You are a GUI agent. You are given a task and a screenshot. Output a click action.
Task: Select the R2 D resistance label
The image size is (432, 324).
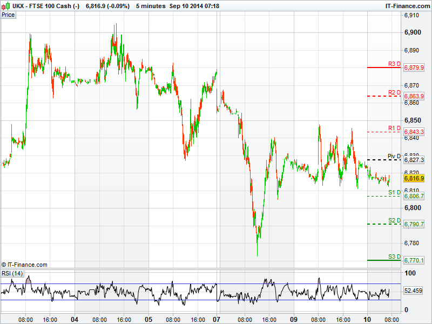coord(394,92)
